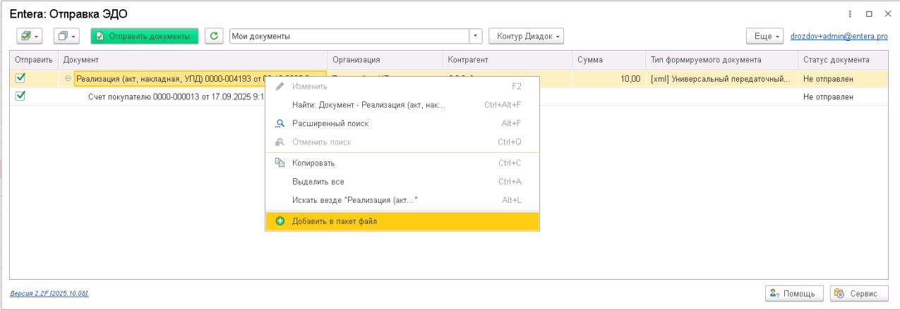Open the check-all marks icon dropdown
Screen dimensions: 900x310
point(30,36)
